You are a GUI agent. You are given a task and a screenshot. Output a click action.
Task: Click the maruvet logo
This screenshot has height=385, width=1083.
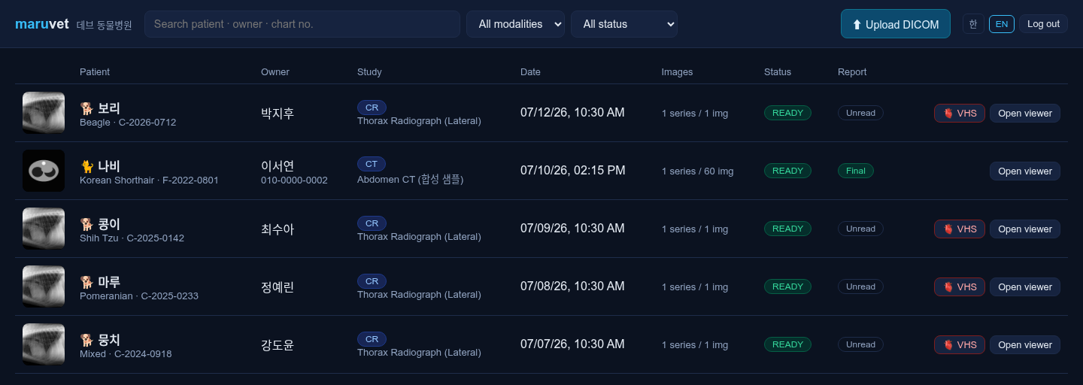pos(42,24)
